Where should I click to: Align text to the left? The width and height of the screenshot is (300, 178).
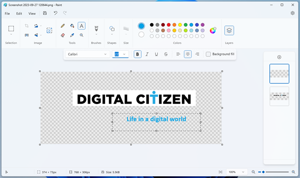(x=178, y=54)
